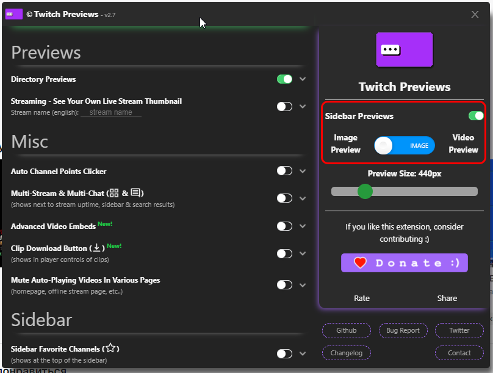The image size is (493, 373).
Task: Switch on Advanced Video Embeds
Action: click(x=284, y=226)
